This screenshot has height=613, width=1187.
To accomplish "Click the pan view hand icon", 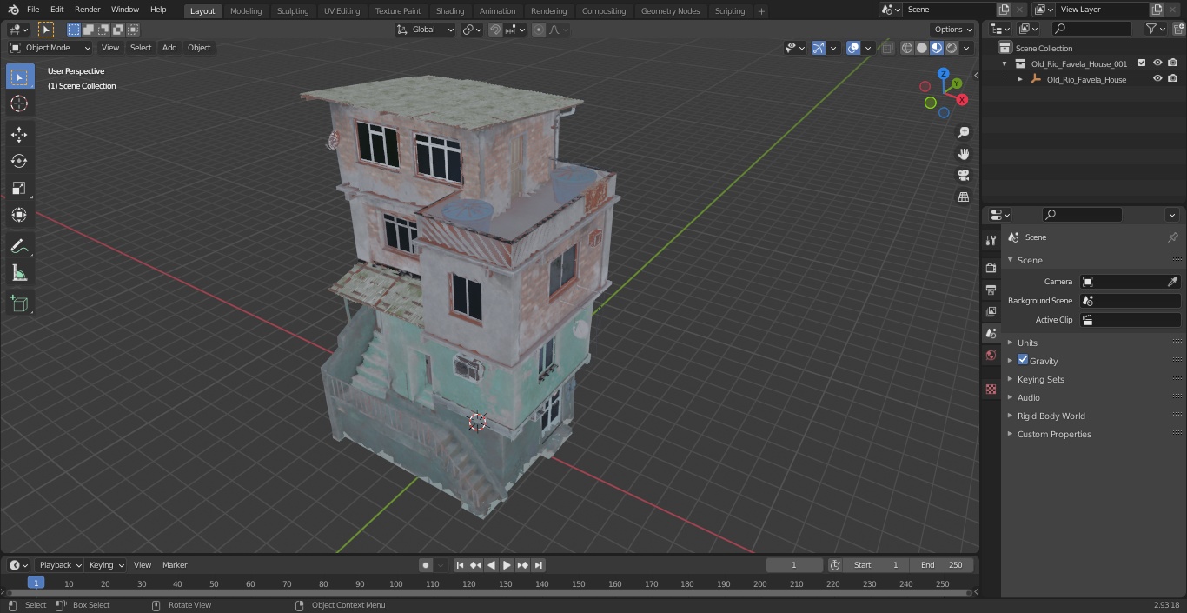I will point(963,154).
